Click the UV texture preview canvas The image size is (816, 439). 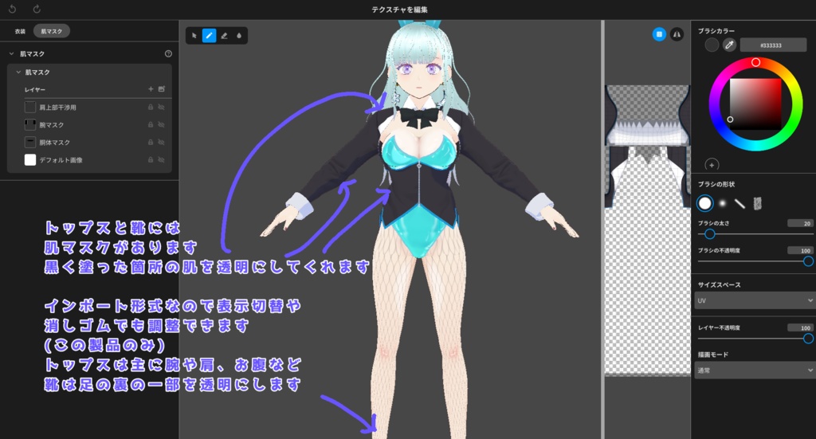click(647, 229)
